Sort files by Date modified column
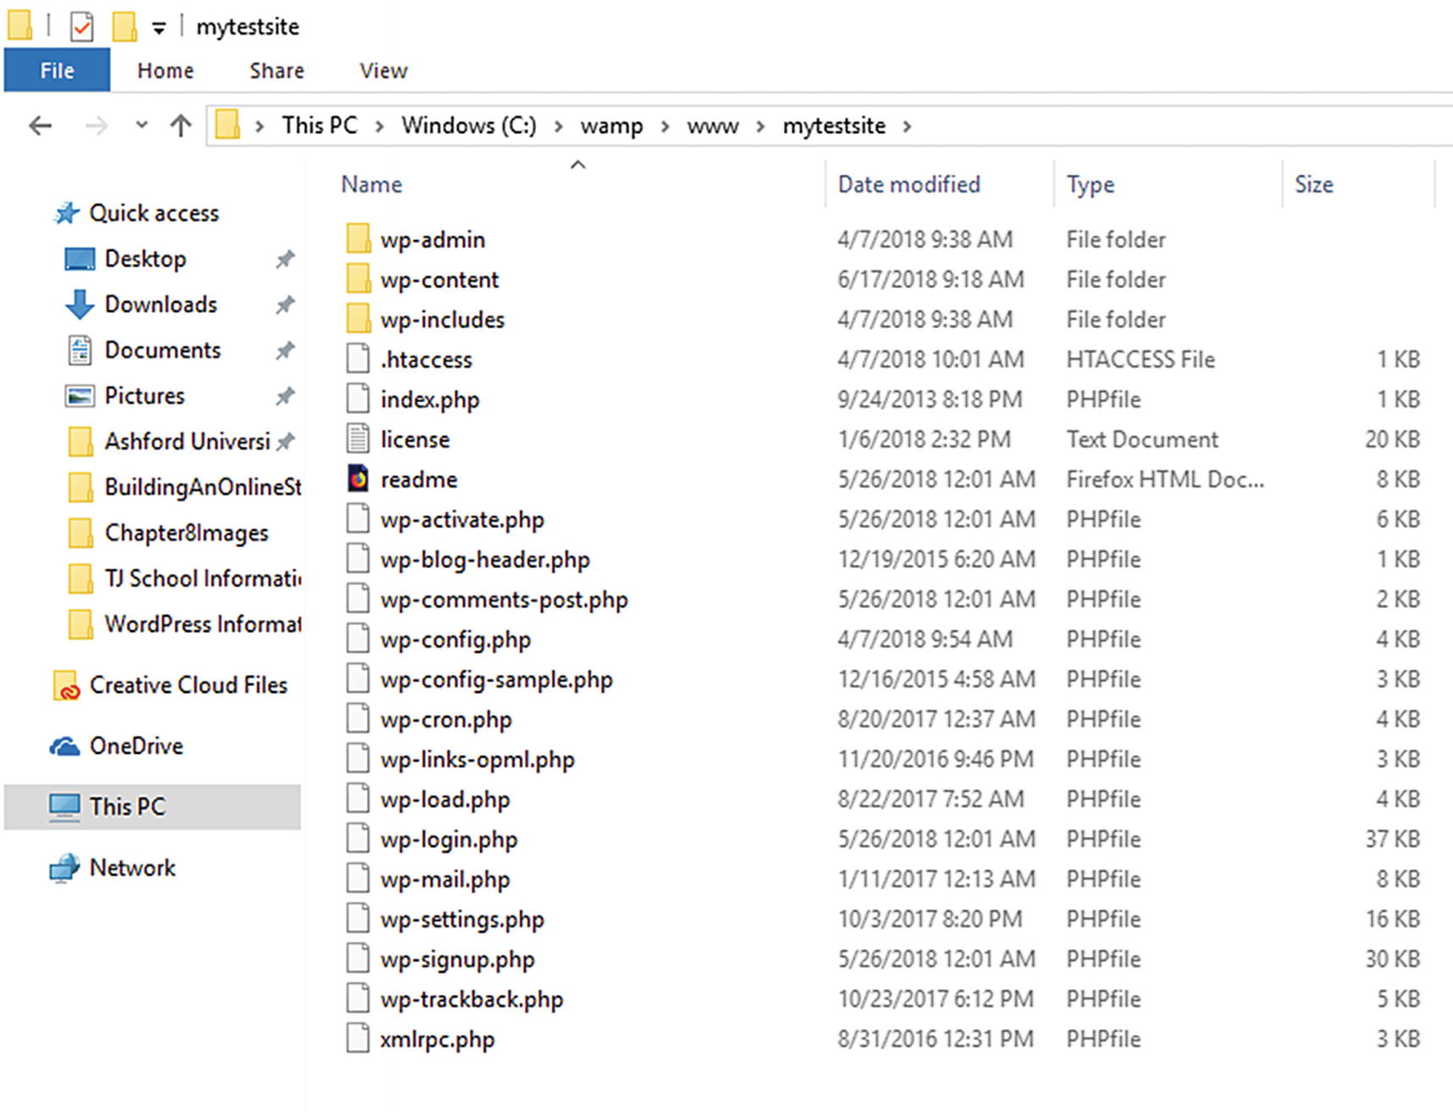Image resolution: width=1453 pixels, height=1112 pixels. [x=908, y=184]
